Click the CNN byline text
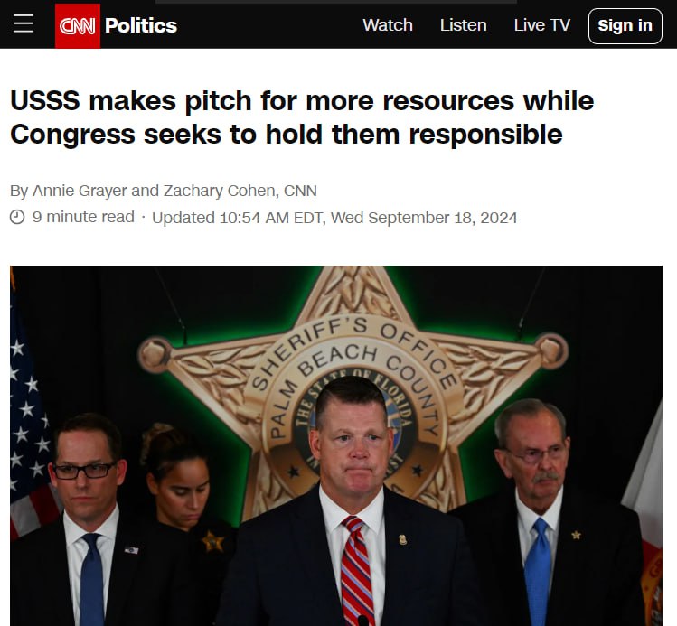Viewport: 677px width, 626px height. (300, 191)
